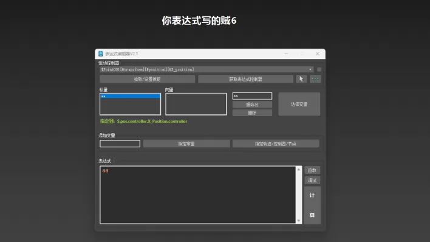The width and height of the screenshot is (430, 242).
Task: Click the expression scrollbar up arrow
Action: tap(299, 170)
